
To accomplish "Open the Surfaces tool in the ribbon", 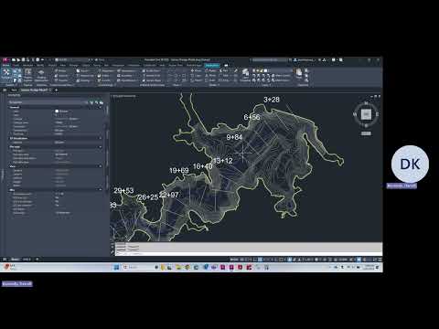I will [60, 76].
